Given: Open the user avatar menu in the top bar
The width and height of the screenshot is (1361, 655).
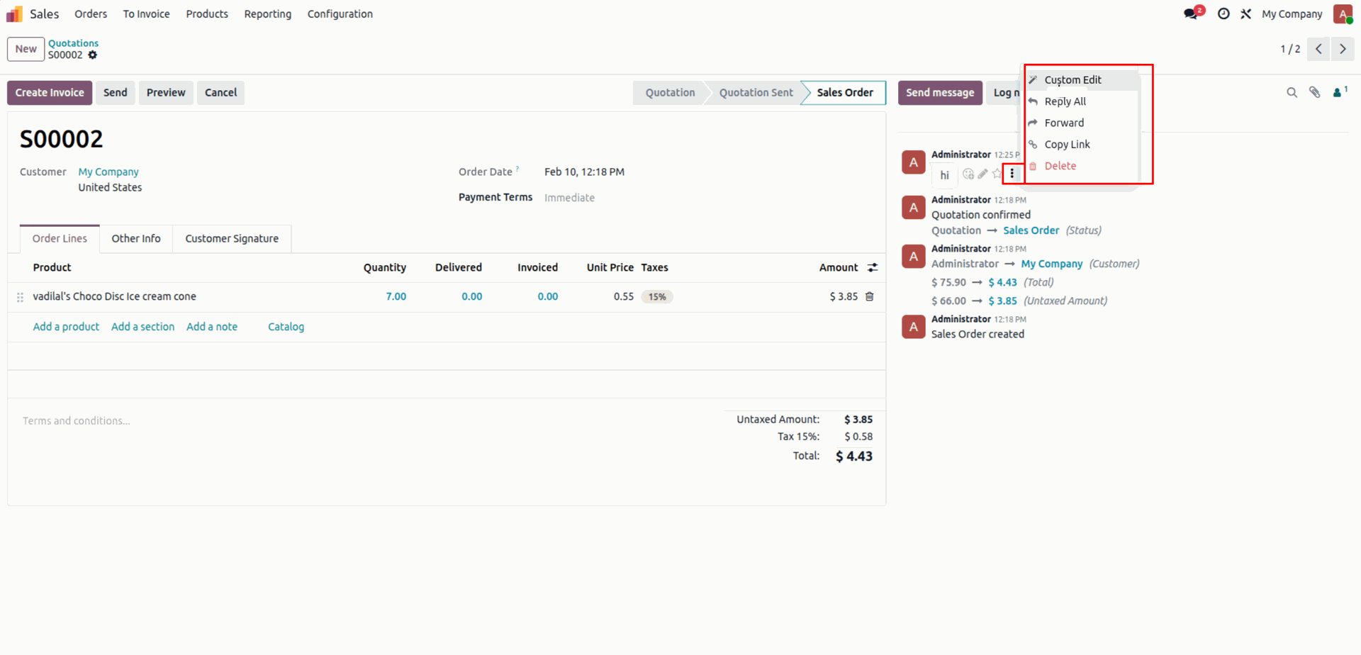Looking at the screenshot, I should (x=1343, y=13).
